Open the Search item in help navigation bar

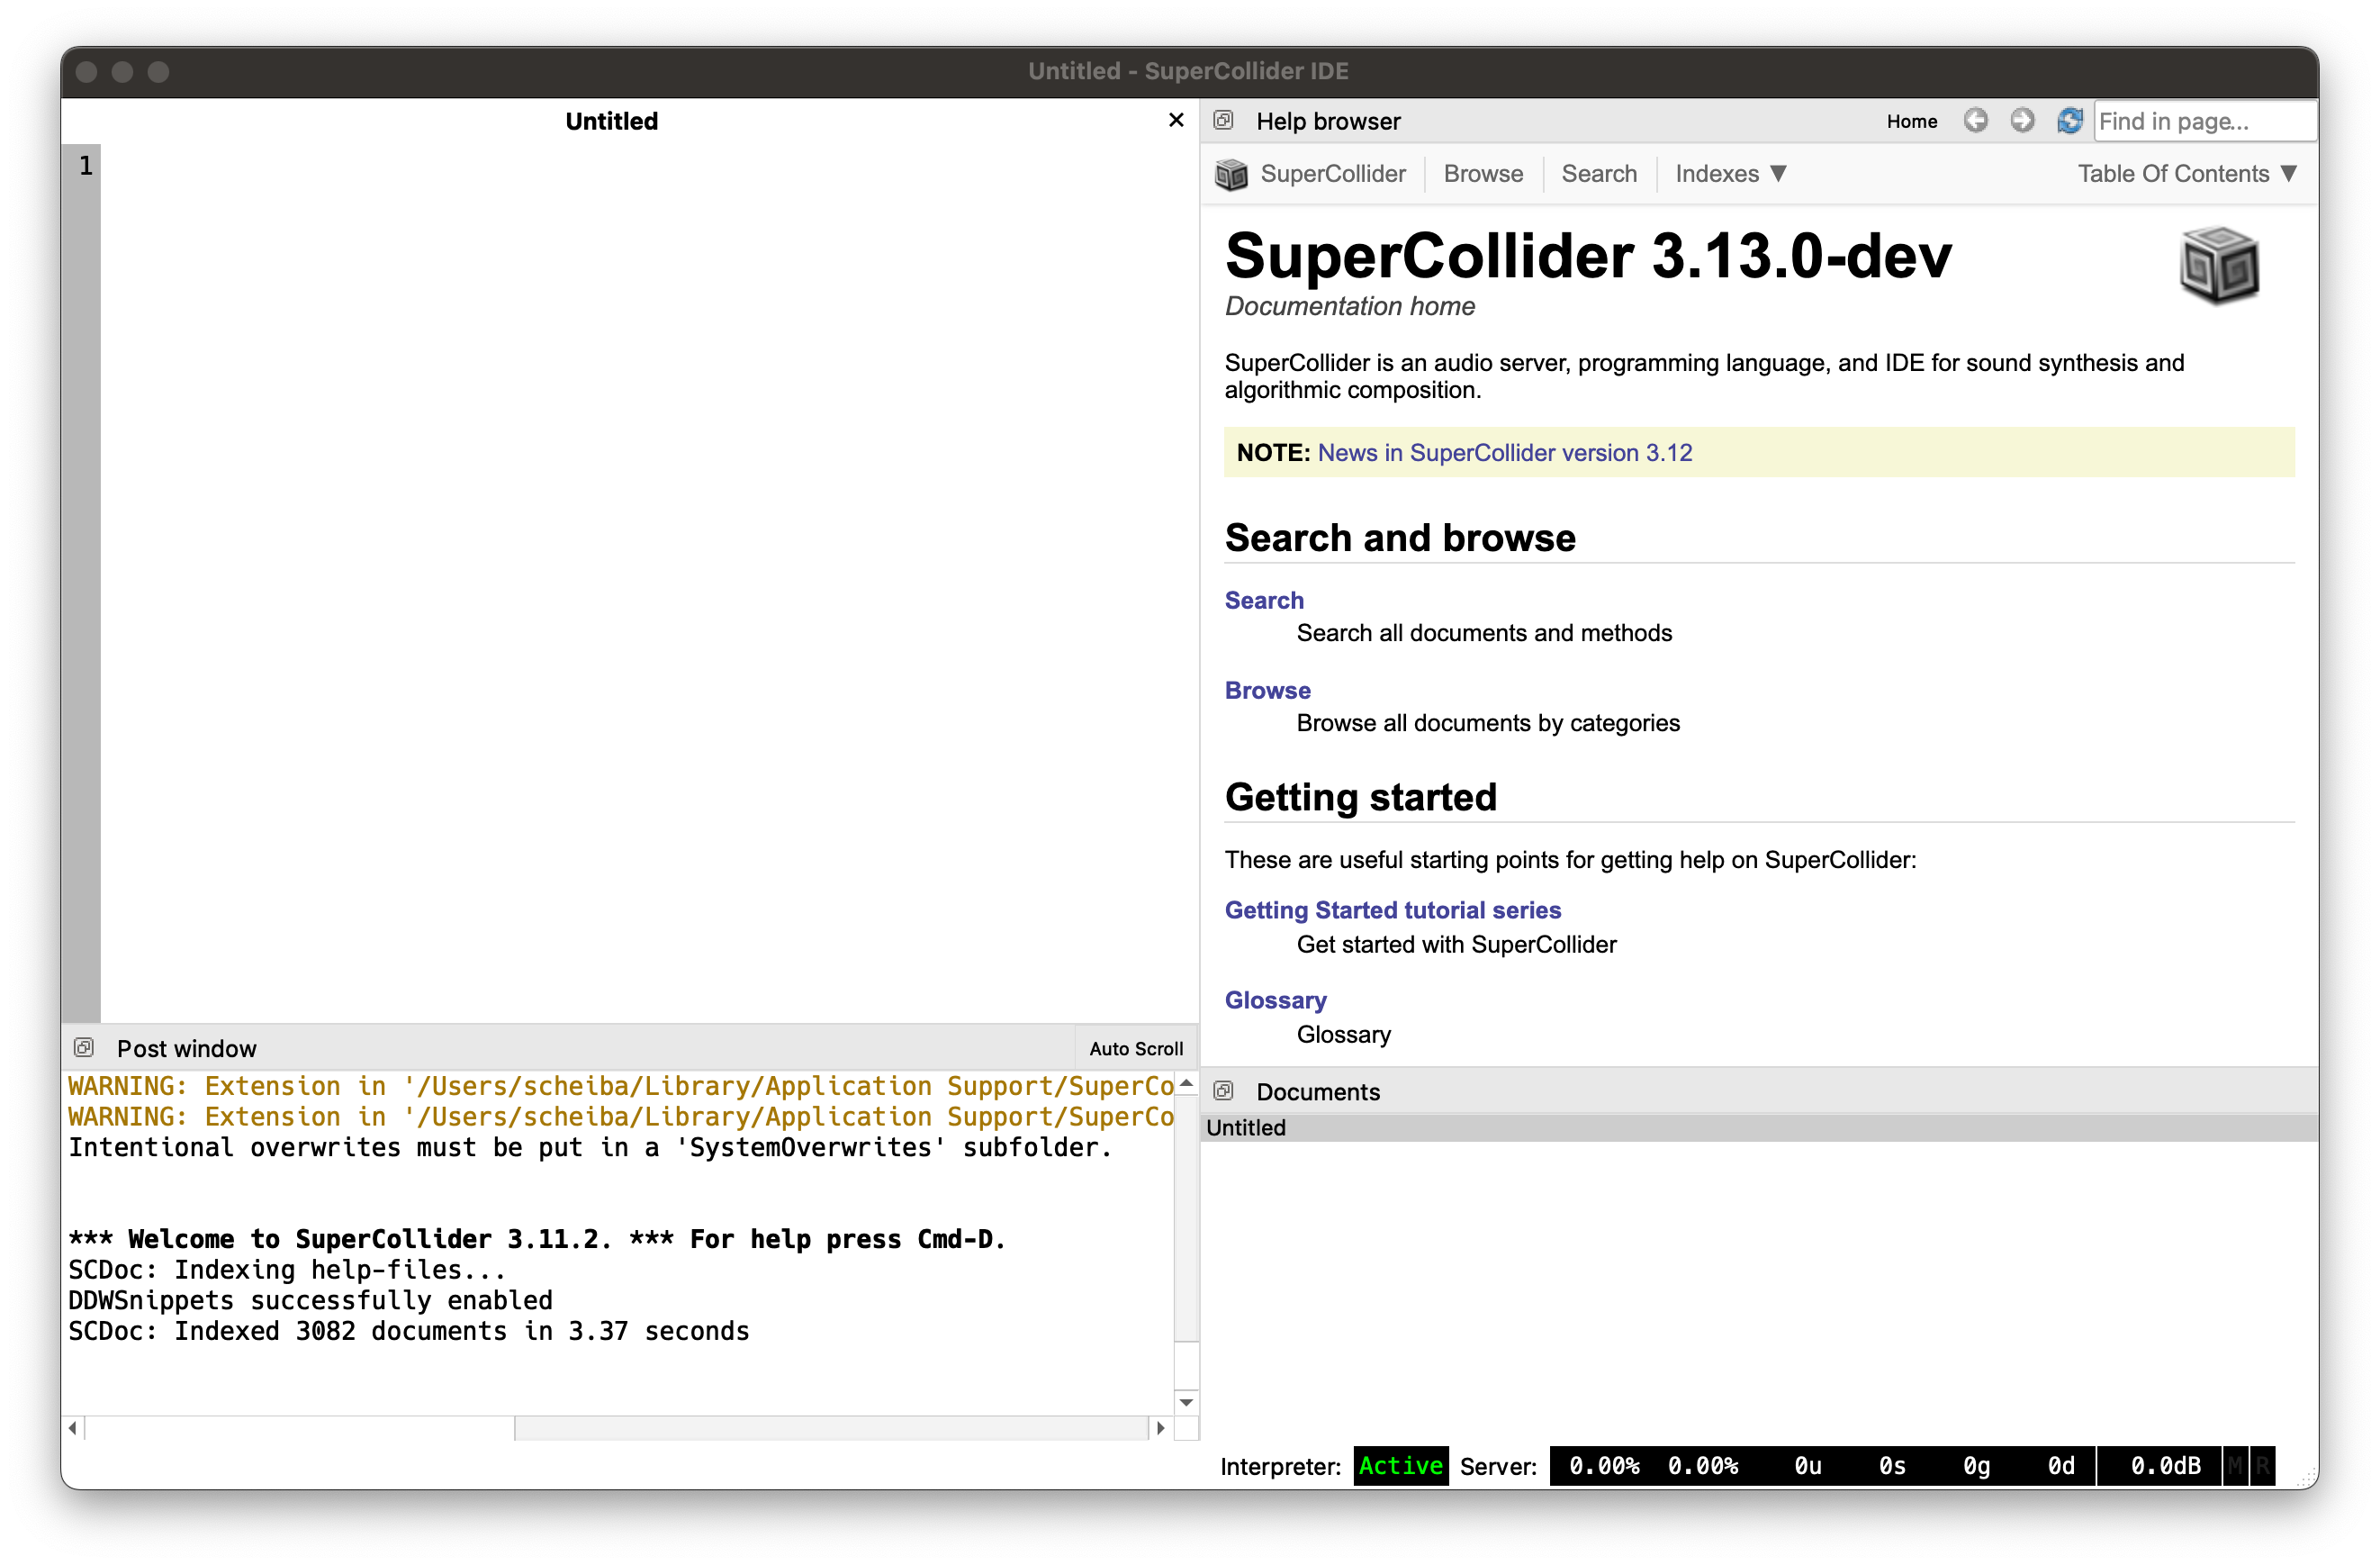point(1598,174)
